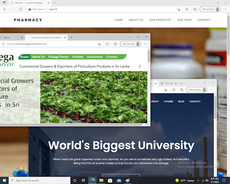This screenshot has width=230, height=184.
Task: Open Settings and more in Pharmacy window
Action: tap(225, 9)
